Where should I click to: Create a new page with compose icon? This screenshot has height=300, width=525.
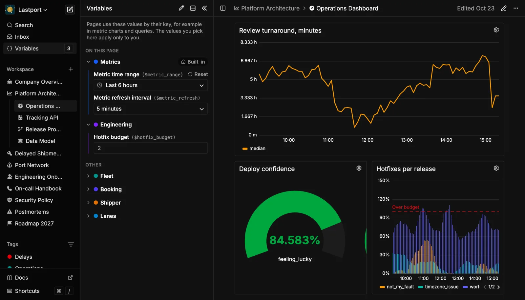(70, 10)
